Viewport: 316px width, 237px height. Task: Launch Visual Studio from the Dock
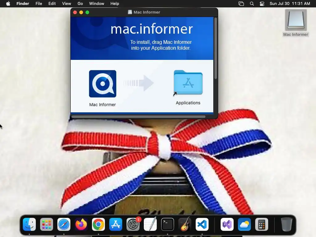227,224
